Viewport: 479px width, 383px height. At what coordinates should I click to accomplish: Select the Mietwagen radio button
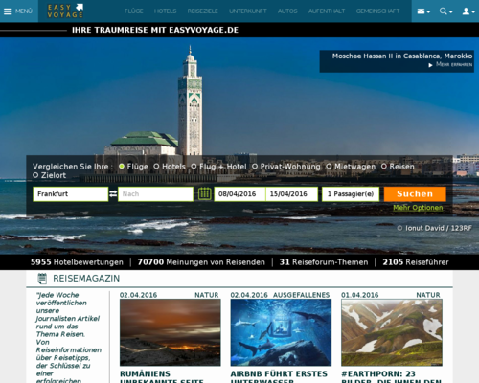tap(329, 167)
